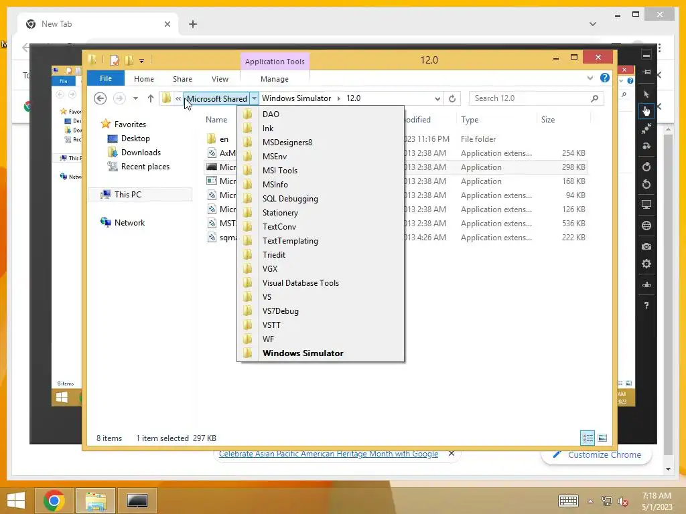Enable pinch/zoom touch mode
This screenshot has height=514, width=686.
pyautogui.click(x=646, y=128)
